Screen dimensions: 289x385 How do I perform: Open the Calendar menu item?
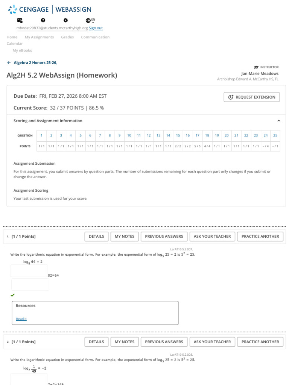coord(15,44)
